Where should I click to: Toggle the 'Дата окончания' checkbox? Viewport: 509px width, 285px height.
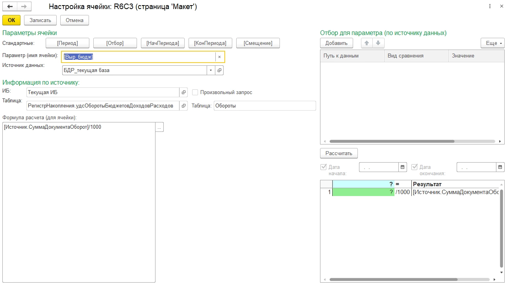pyautogui.click(x=415, y=167)
